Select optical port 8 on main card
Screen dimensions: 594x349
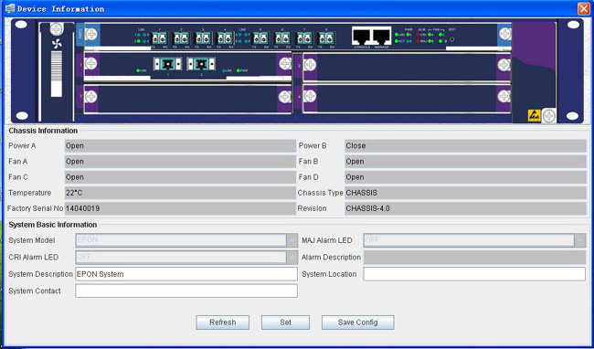(x=326, y=38)
